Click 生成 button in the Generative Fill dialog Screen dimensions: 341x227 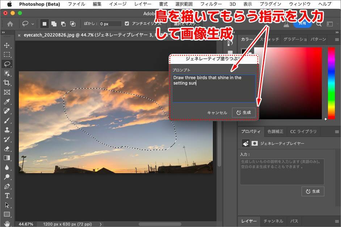pyautogui.click(x=244, y=112)
